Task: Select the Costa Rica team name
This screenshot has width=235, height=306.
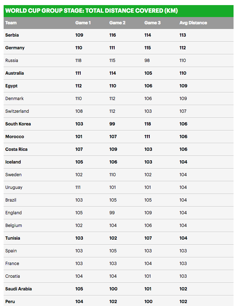Action: point(16,149)
